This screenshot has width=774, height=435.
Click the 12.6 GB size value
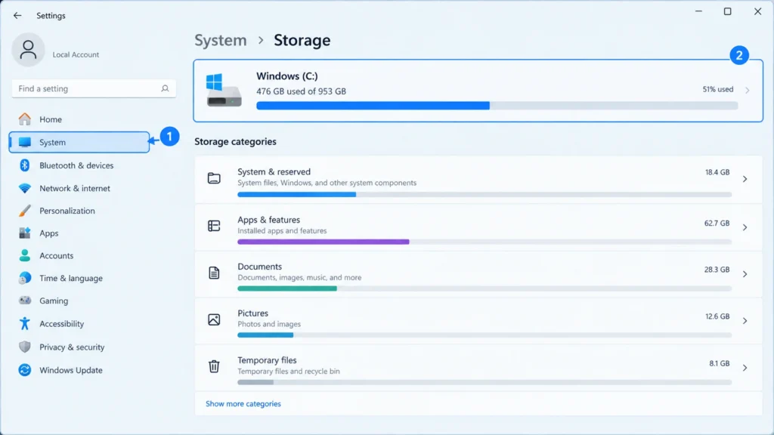pyautogui.click(x=717, y=316)
